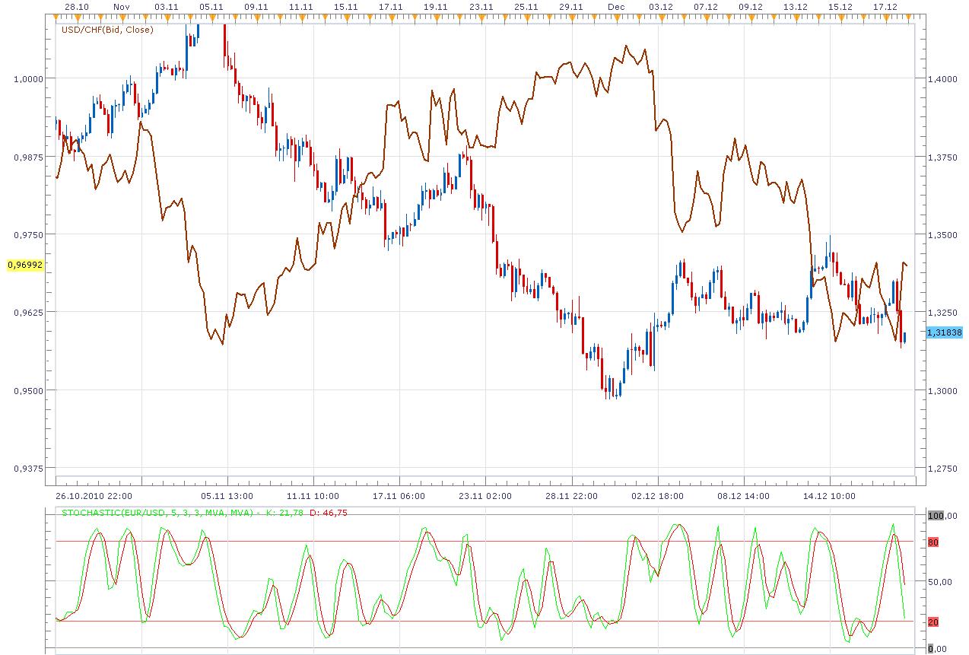Screen dimensions: 969x655
Task: Click the orange marker below the 28.10 date
Action: [76, 16]
